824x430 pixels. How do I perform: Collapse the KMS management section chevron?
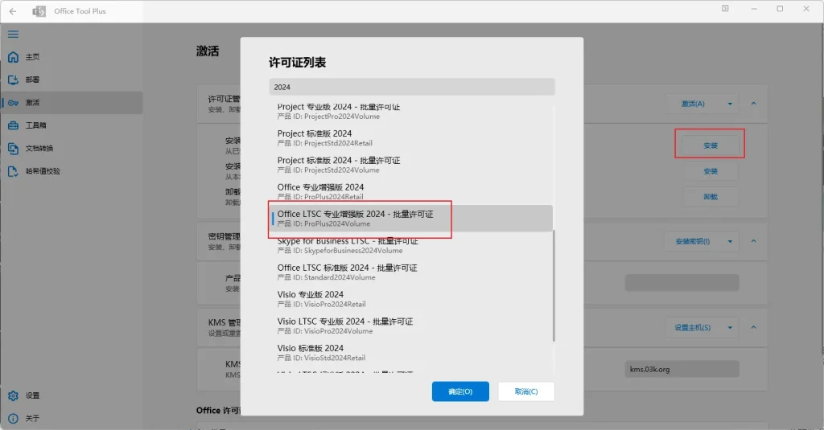click(x=753, y=328)
